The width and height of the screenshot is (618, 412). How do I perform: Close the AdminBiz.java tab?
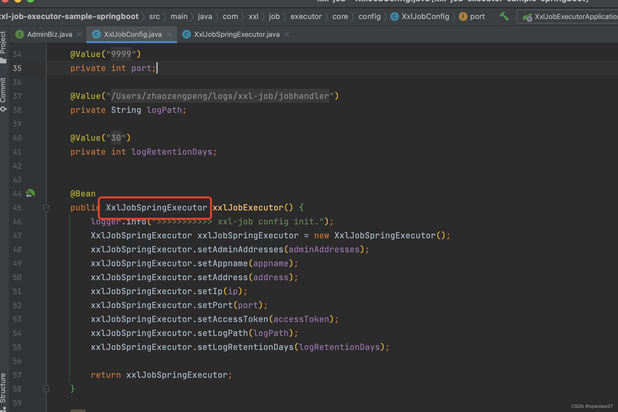click(x=79, y=34)
